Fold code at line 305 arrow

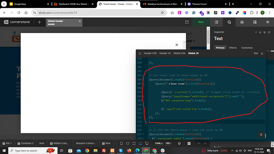(x=144, y=84)
